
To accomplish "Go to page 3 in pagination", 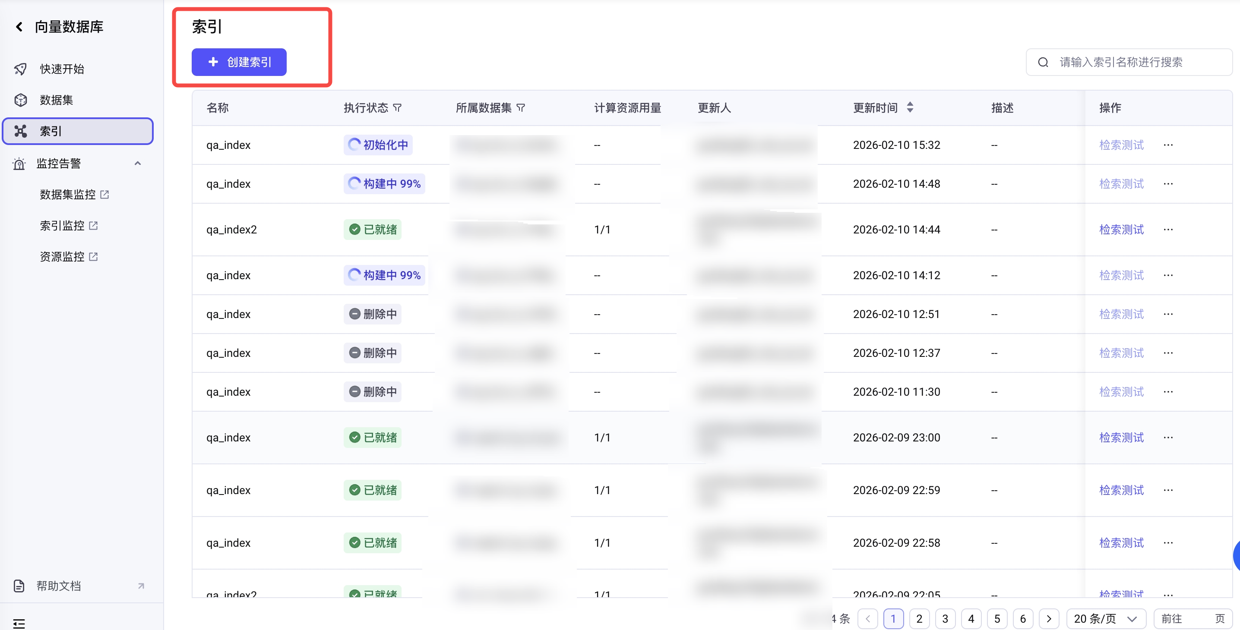I will (945, 618).
